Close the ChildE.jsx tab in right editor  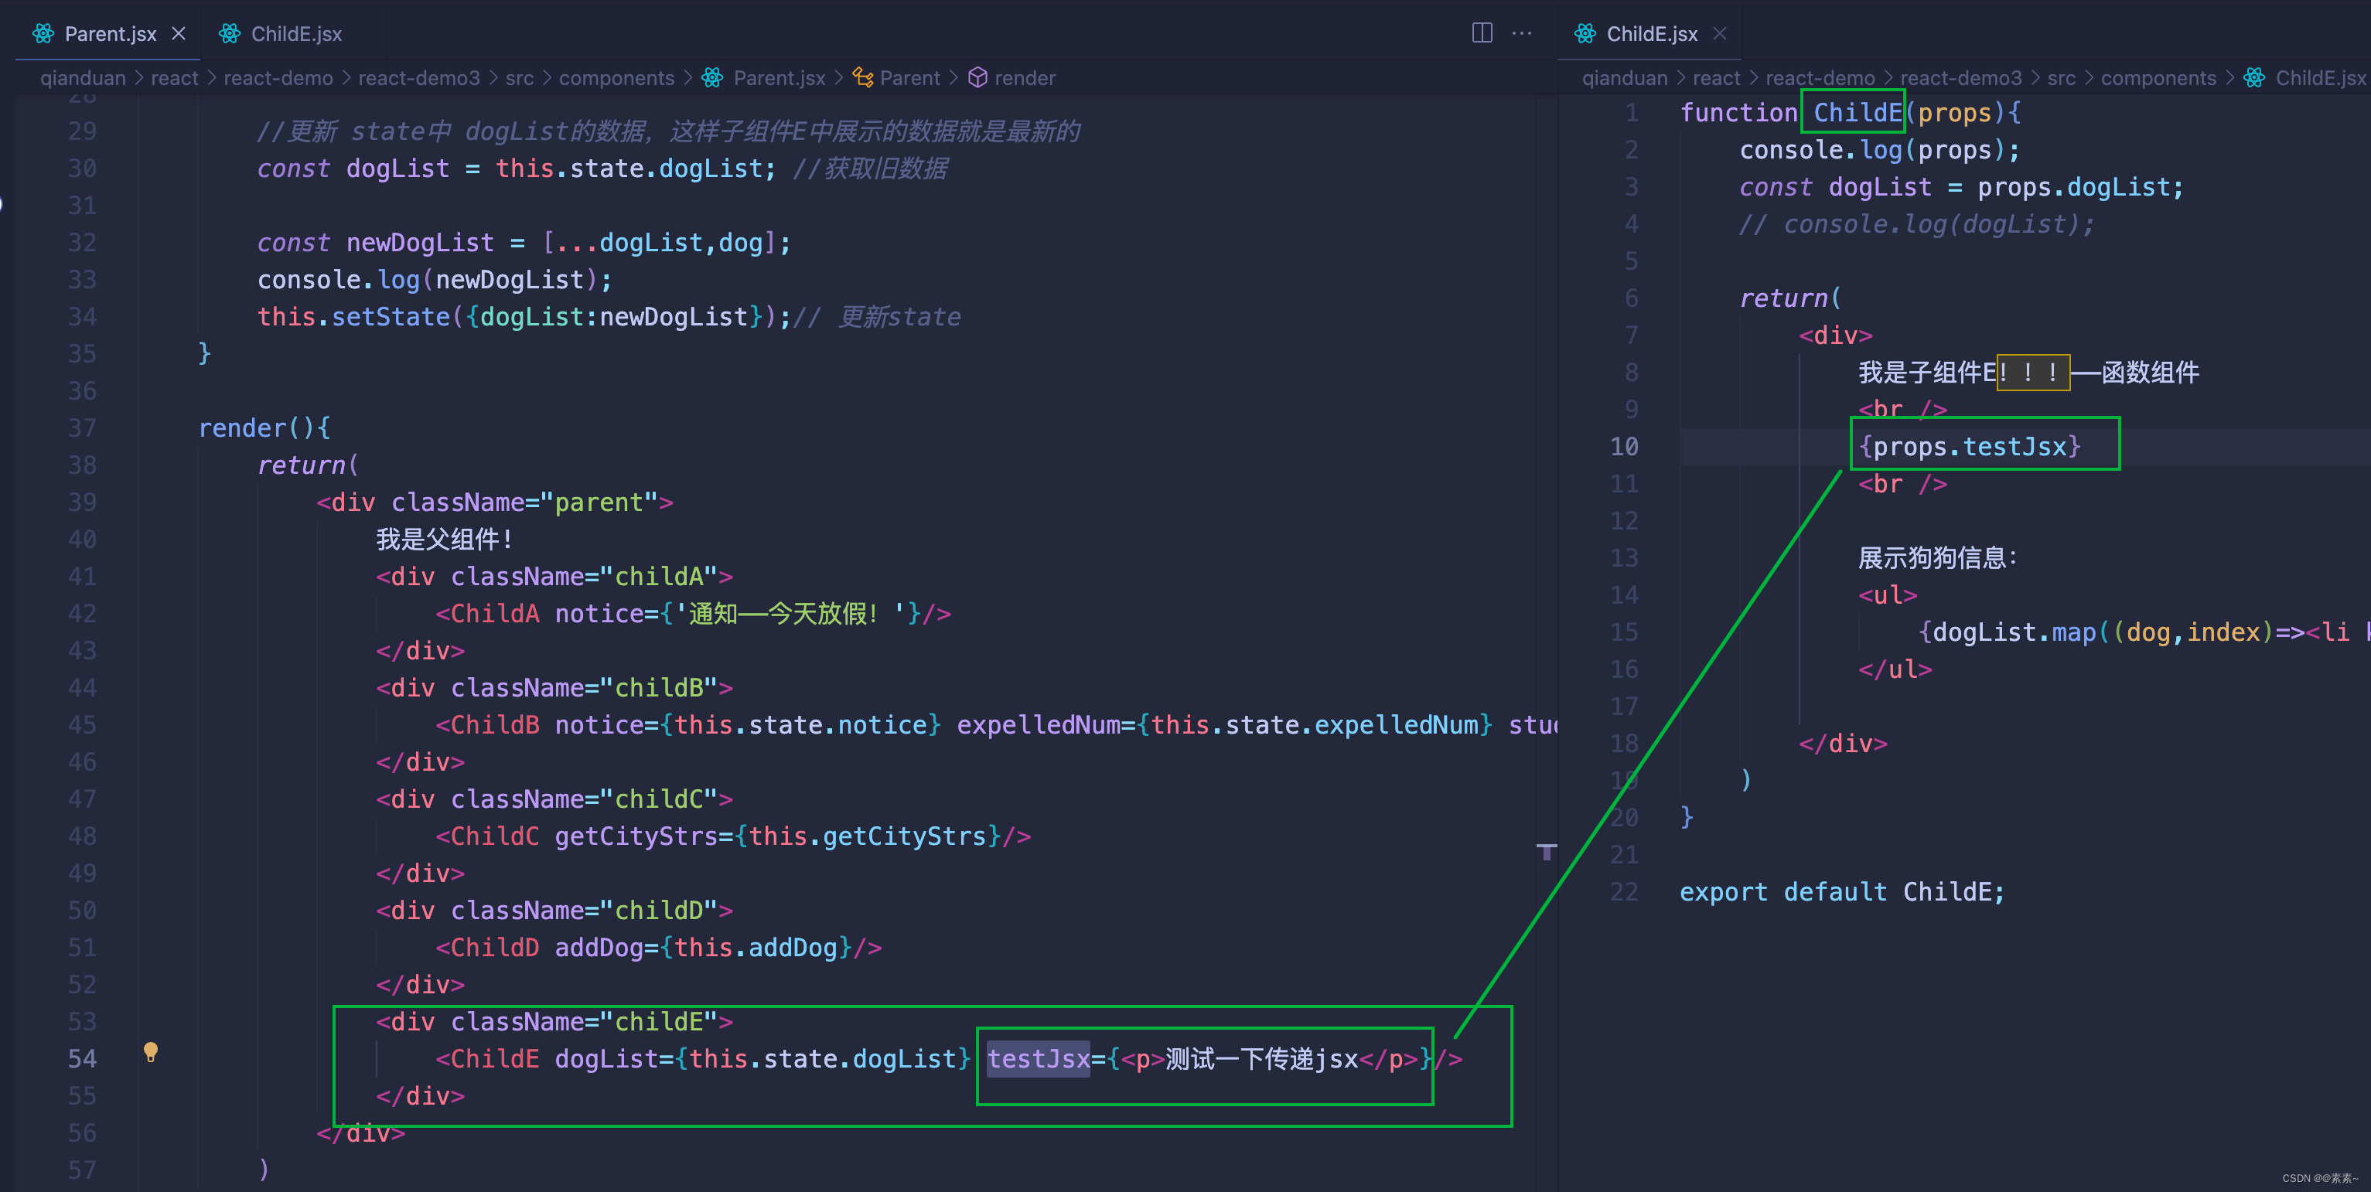point(1719,34)
